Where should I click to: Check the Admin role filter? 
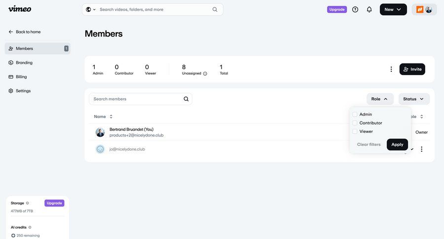355,115
